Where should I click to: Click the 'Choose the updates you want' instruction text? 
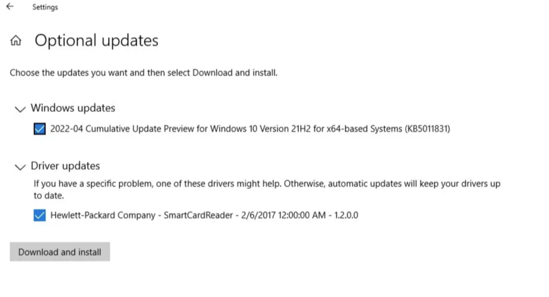pyautogui.click(x=144, y=73)
